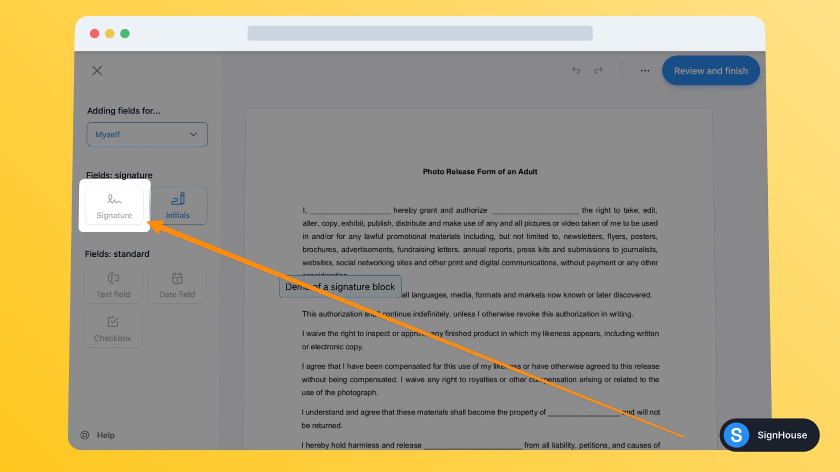Select the demo signature block on the document
The image size is (840, 472).
point(339,286)
